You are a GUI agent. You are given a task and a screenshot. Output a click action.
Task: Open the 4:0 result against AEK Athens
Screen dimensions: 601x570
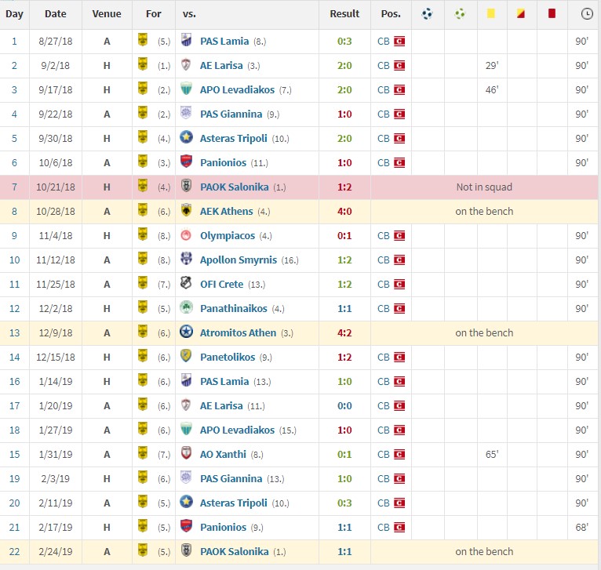pyautogui.click(x=344, y=212)
